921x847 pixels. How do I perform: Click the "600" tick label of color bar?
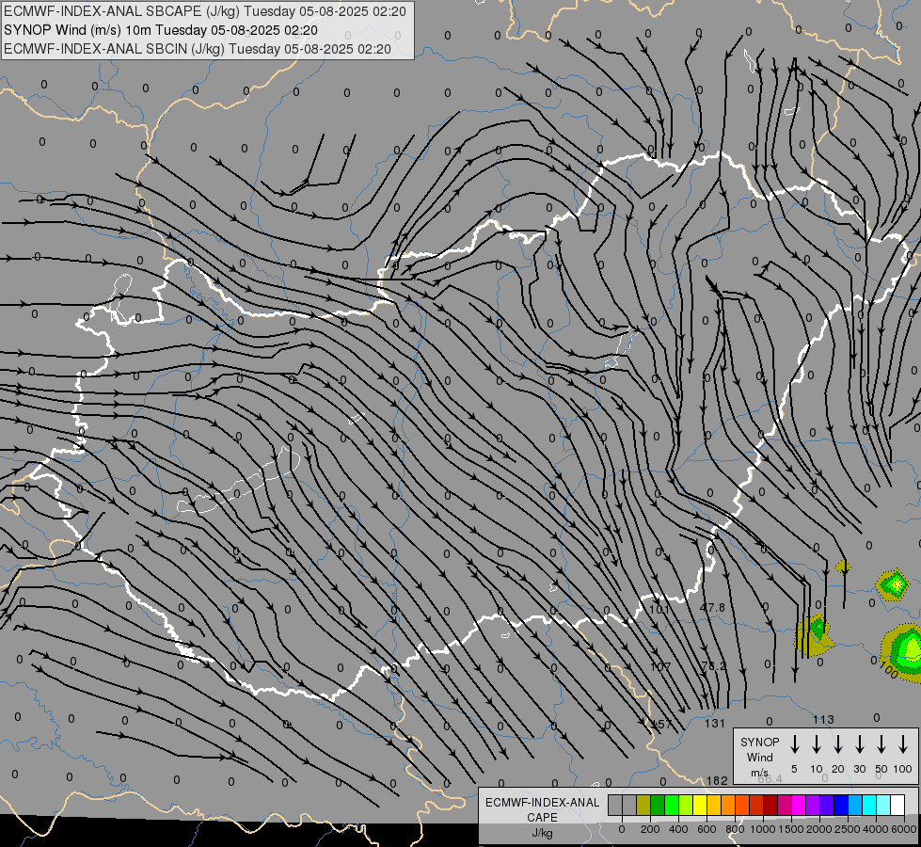click(x=707, y=829)
